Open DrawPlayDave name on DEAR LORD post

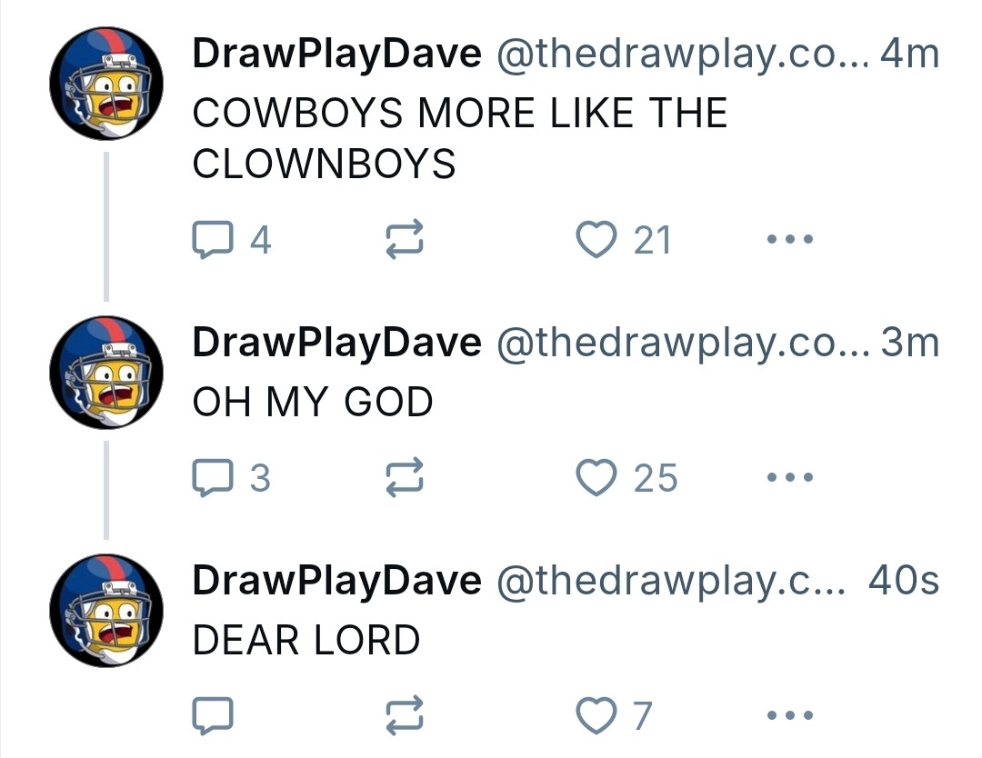tap(337, 581)
